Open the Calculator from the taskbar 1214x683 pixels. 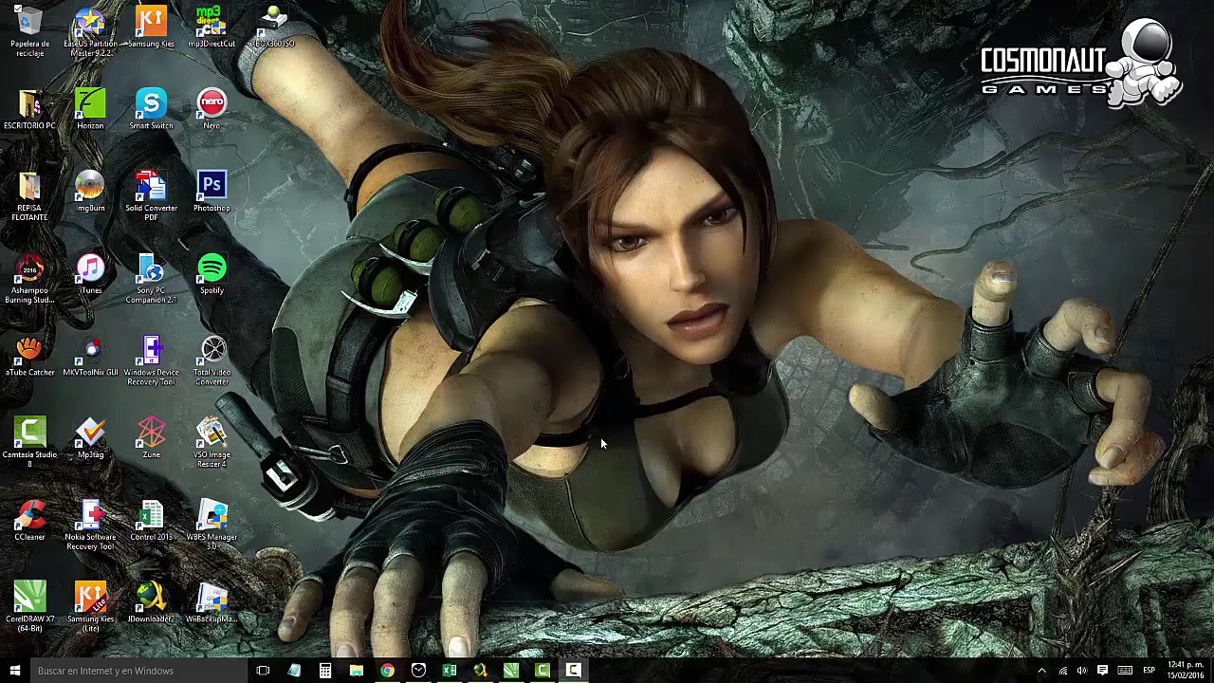[325, 671]
